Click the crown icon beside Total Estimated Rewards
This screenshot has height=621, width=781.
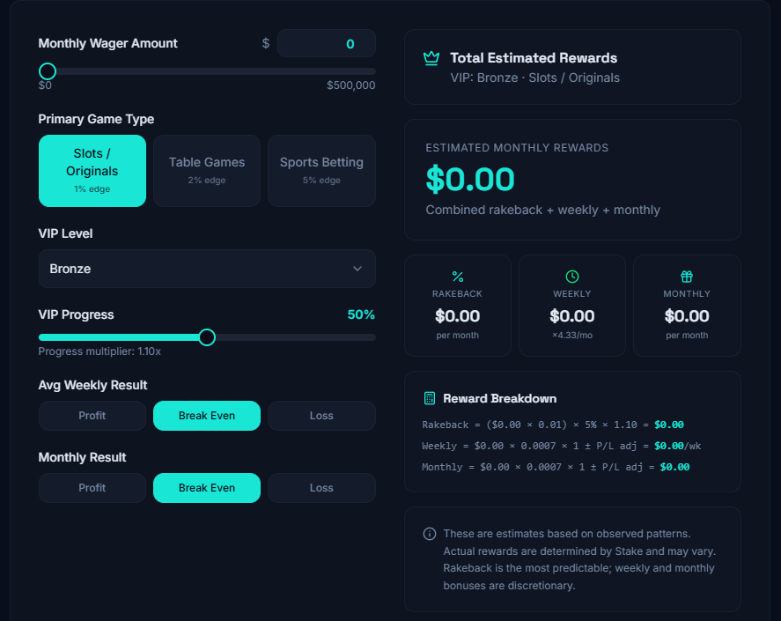[431, 58]
